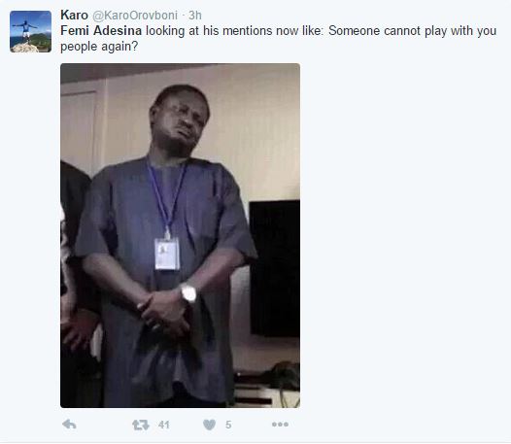Open the attached photo in the tweet
511x444 pixels.
[181, 235]
